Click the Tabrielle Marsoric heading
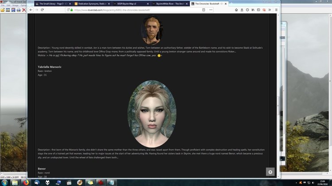 tap(50, 67)
